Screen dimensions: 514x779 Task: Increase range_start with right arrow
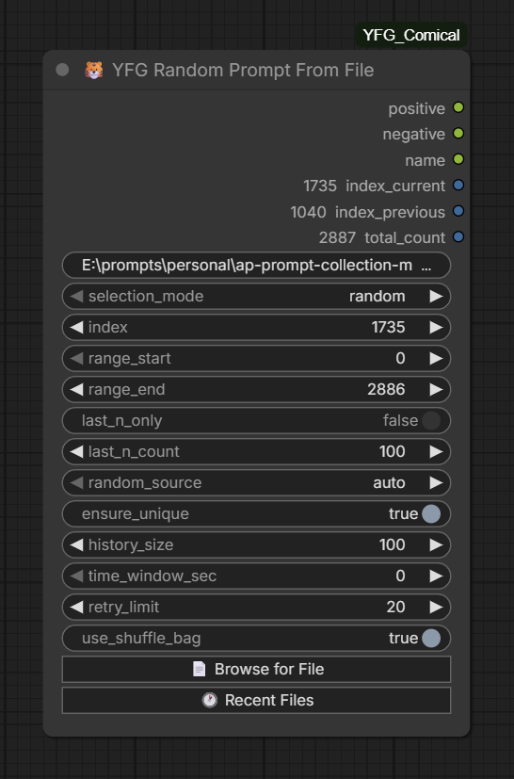coord(437,358)
